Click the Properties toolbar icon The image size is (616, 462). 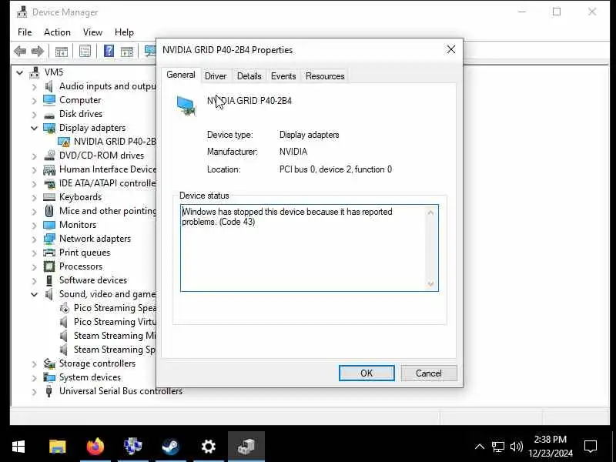coord(85,51)
